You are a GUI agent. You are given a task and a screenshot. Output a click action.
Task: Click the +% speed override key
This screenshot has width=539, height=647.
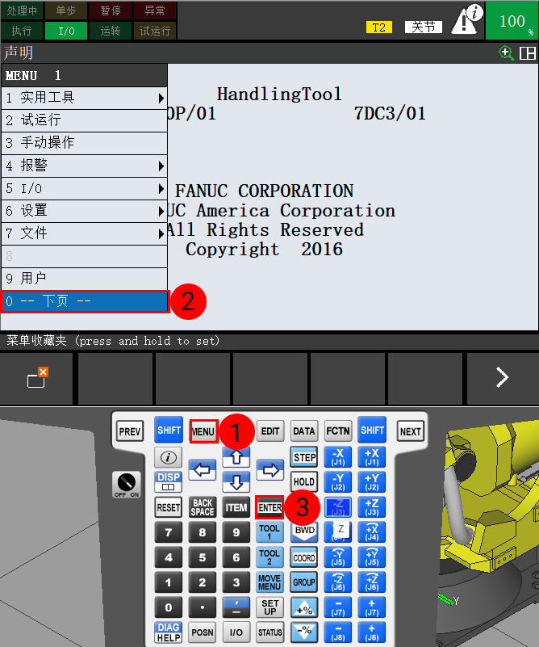[x=304, y=607]
